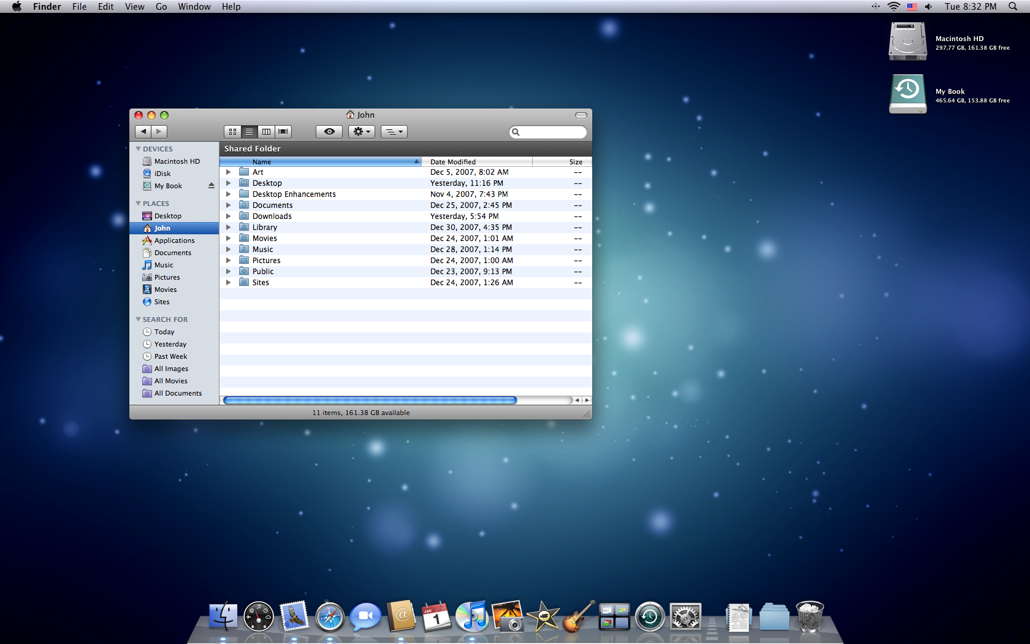The width and height of the screenshot is (1030, 644).
Task: Collapse the DEVICES sidebar section
Action: point(138,149)
